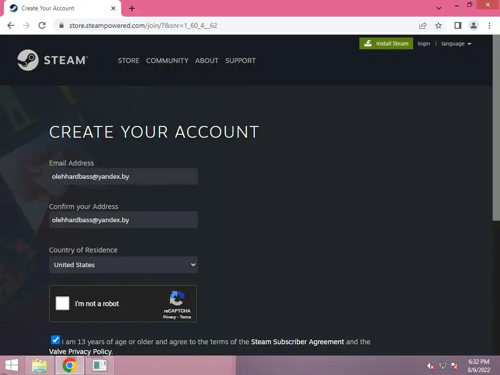Expand the Country of Residence dropdown
500x375 pixels.
[124, 265]
